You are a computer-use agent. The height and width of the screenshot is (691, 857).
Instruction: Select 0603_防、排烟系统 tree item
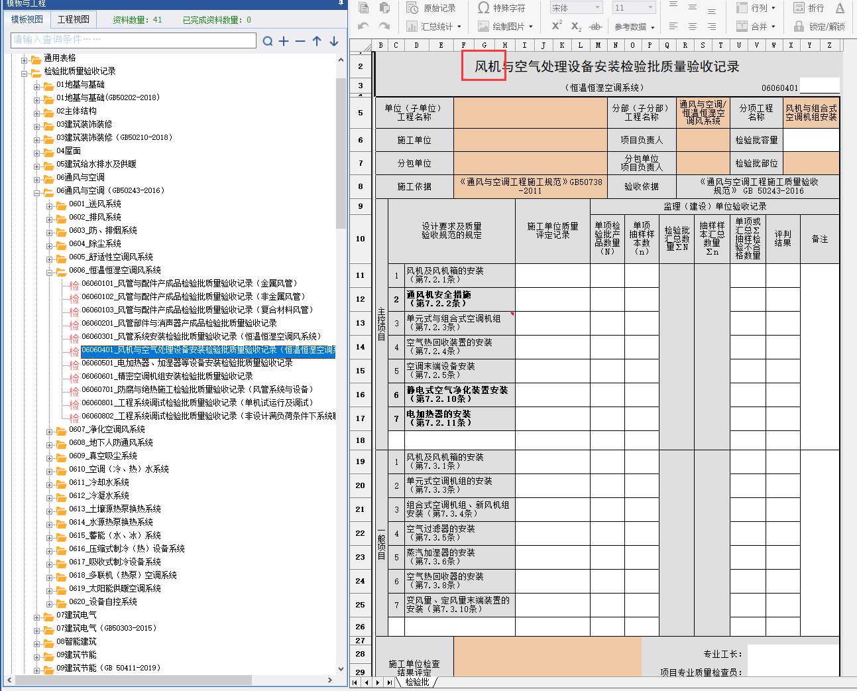click(x=103, y=230)
